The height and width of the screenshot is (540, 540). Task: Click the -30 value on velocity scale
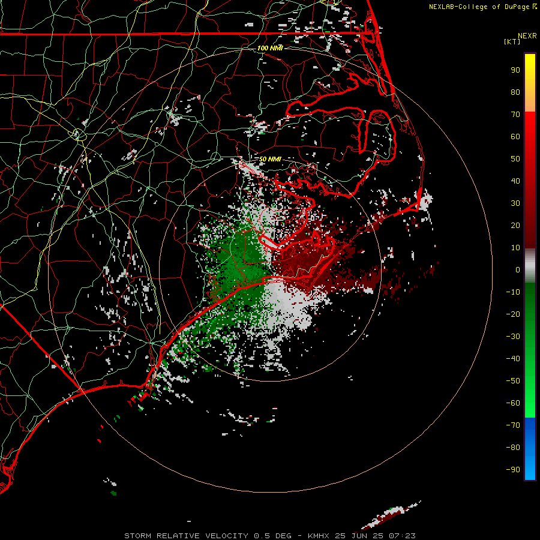tap(513, 337)
